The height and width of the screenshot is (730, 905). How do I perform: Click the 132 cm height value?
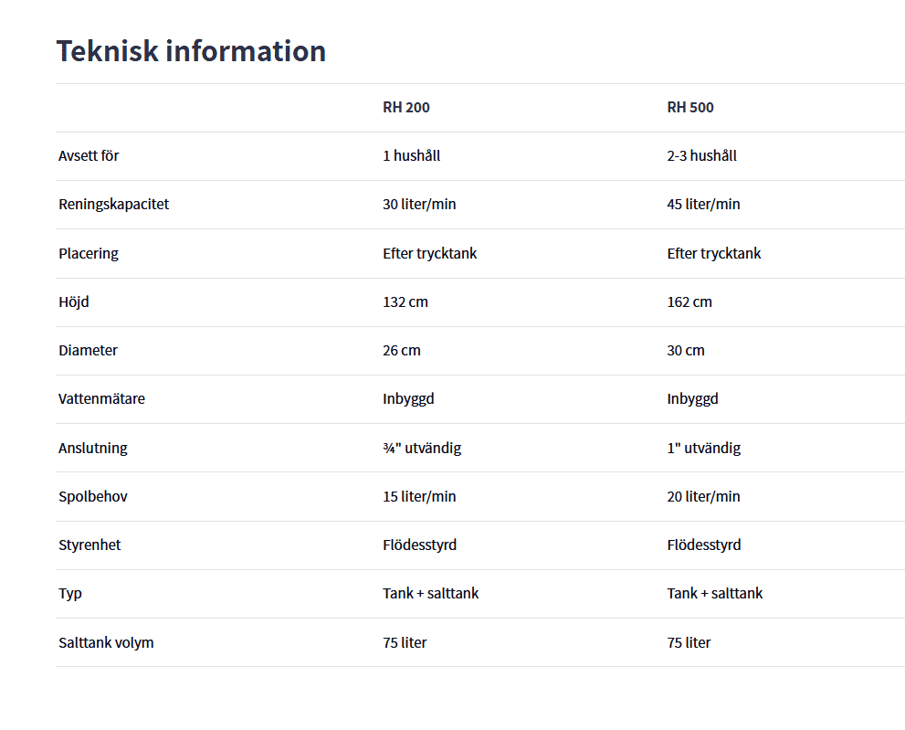click(x=405, y=302)
